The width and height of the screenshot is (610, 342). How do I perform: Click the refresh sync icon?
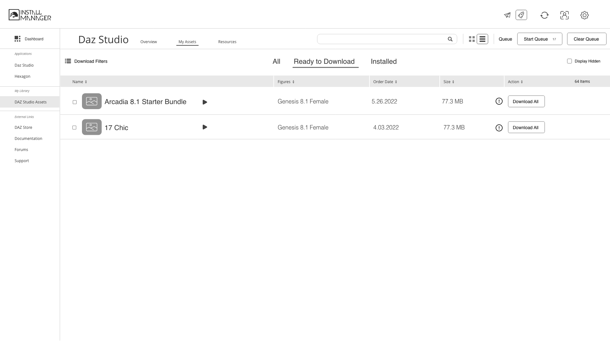click(545, 15)
